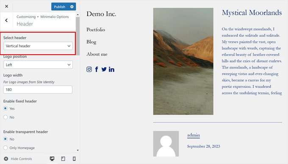Click the September 28, 2023 date
Image resolution: width=288 pixels, height=164 pixels.
[204, 146]
